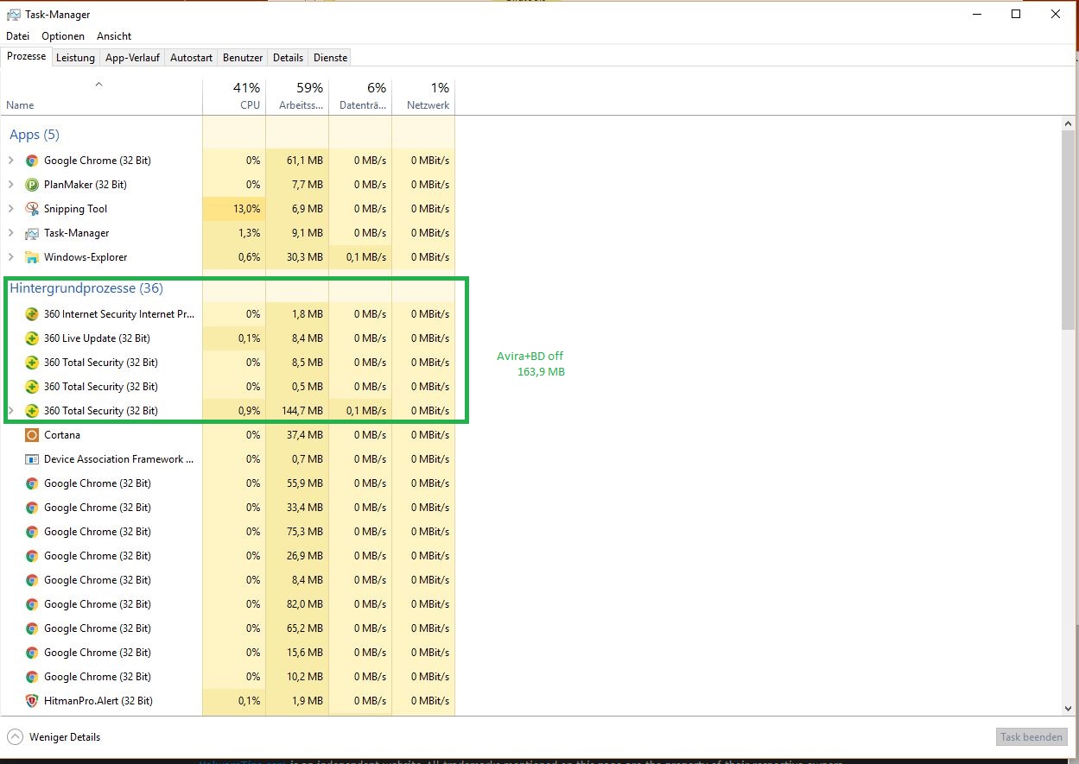1079x764 pixels.
Task: Switch to the Leistung tab
Action: 75,58
